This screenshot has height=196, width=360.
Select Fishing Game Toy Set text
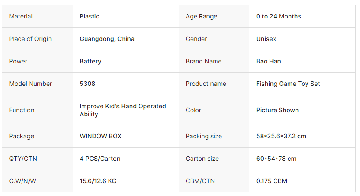pyautogui.click(x=288, y=84)
